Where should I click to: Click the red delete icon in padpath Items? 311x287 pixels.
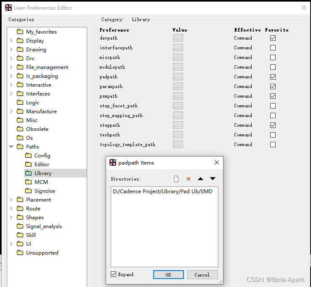click(x=189, y=179)
